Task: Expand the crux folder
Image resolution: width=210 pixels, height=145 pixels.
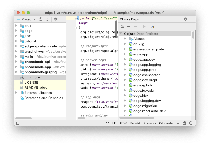Action: point(16,25)
